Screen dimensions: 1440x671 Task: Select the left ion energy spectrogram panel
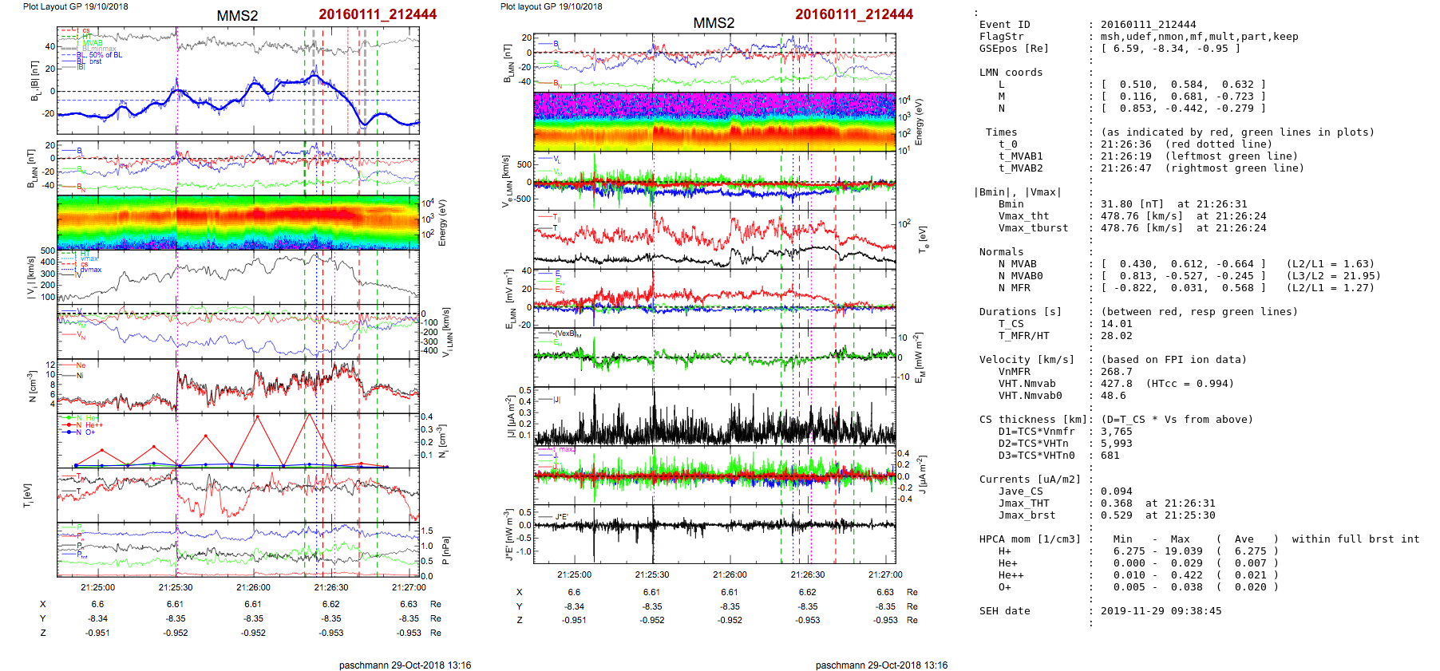tap(238, 222)
